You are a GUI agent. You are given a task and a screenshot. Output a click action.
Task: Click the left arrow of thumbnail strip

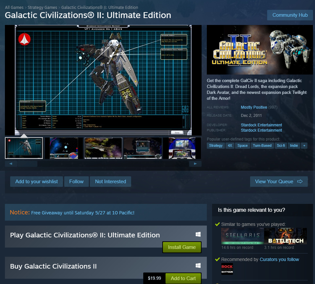pos(11,164)
